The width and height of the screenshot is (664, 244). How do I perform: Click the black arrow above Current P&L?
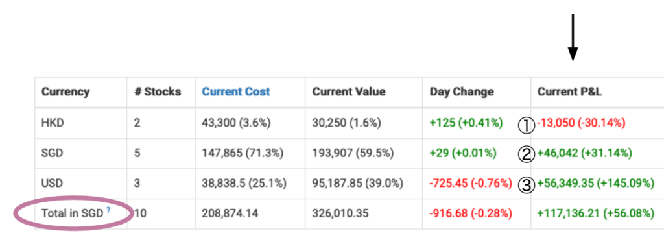pos(573,37)
